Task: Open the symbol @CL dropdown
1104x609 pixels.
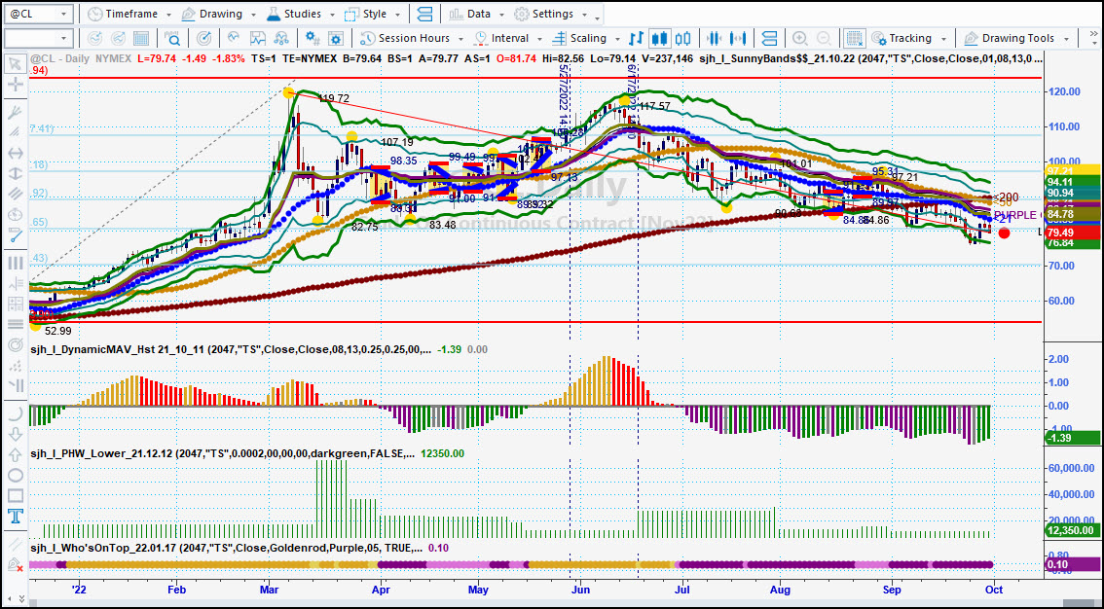Action: 64,14
